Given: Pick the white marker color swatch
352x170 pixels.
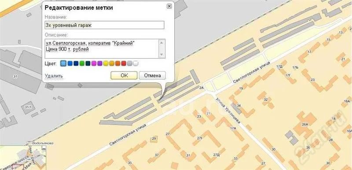Looking at the screenshot, I should point(136,63).
